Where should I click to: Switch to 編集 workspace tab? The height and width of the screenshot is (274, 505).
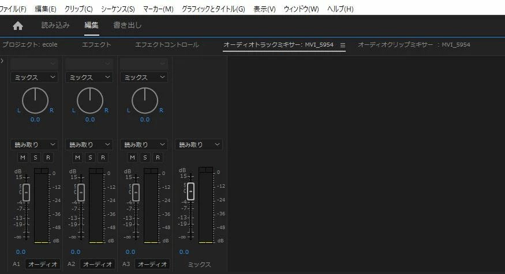click(91, 25)
